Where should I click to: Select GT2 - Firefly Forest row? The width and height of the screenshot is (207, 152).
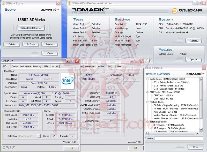pyautogui.click(x=168, y=85)
